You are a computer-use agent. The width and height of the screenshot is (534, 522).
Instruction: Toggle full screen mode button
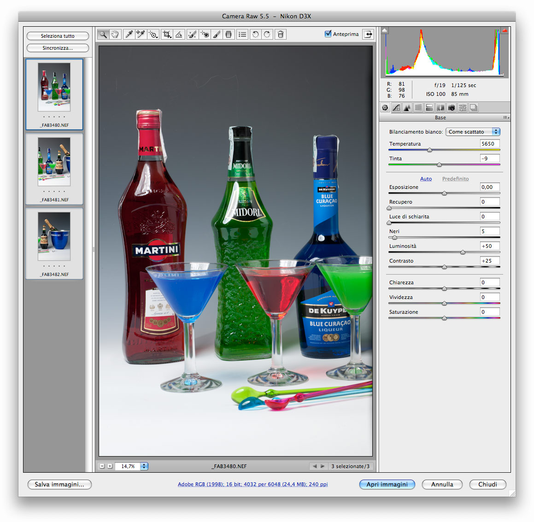[368, 34]
